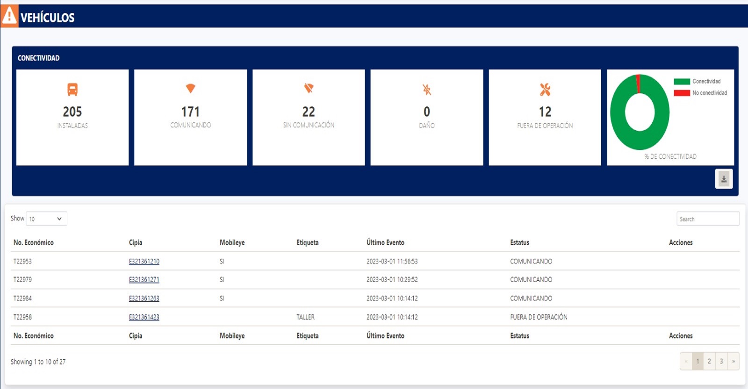The width and height of the screenshot is (748, 389).
Task: Open Cipia link E321361271
Action: [144, 280]
